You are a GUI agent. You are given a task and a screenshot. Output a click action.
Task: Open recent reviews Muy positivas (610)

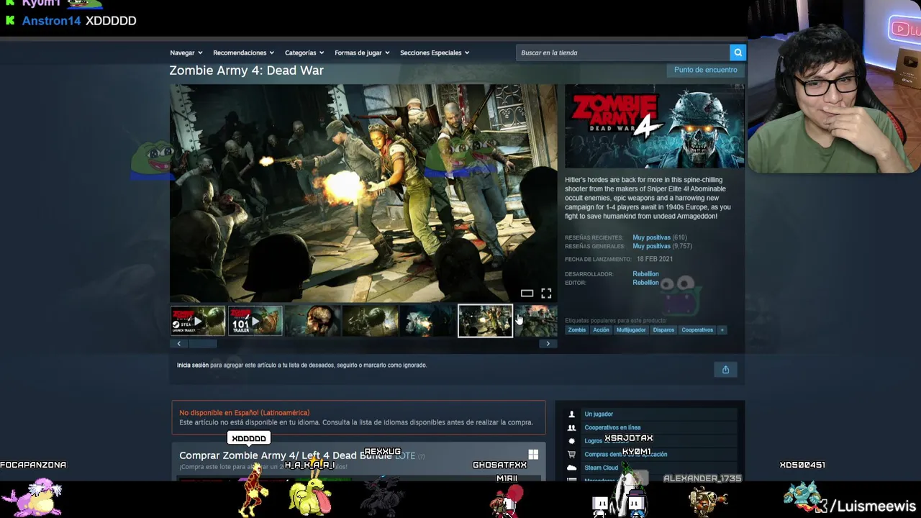660,237
